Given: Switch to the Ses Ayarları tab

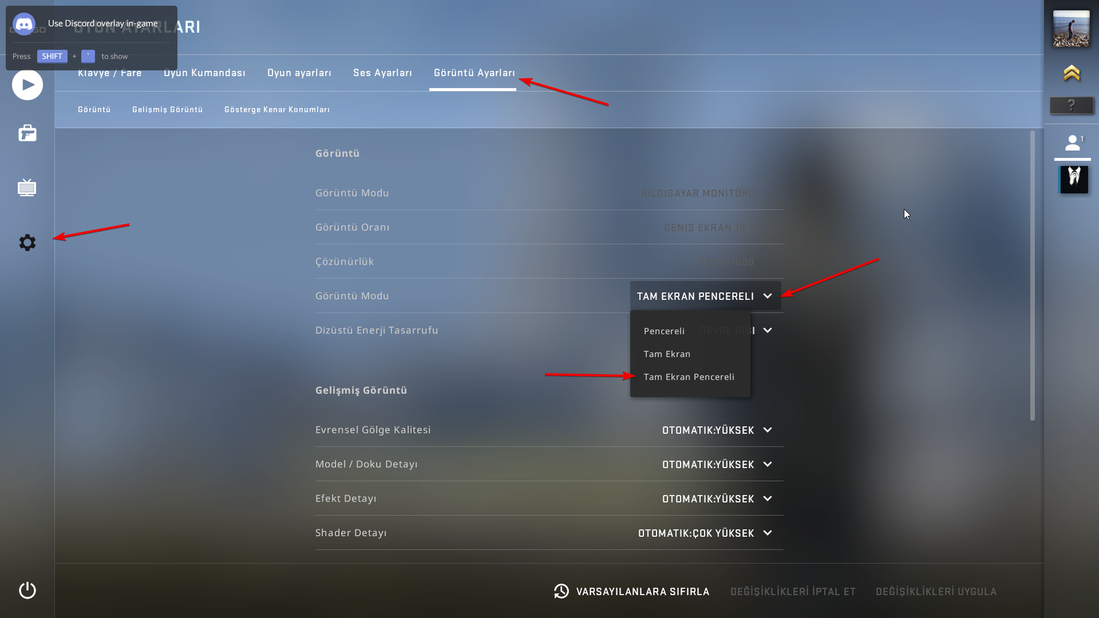Looking at the screenshot, I should click(x=382, y=73).
